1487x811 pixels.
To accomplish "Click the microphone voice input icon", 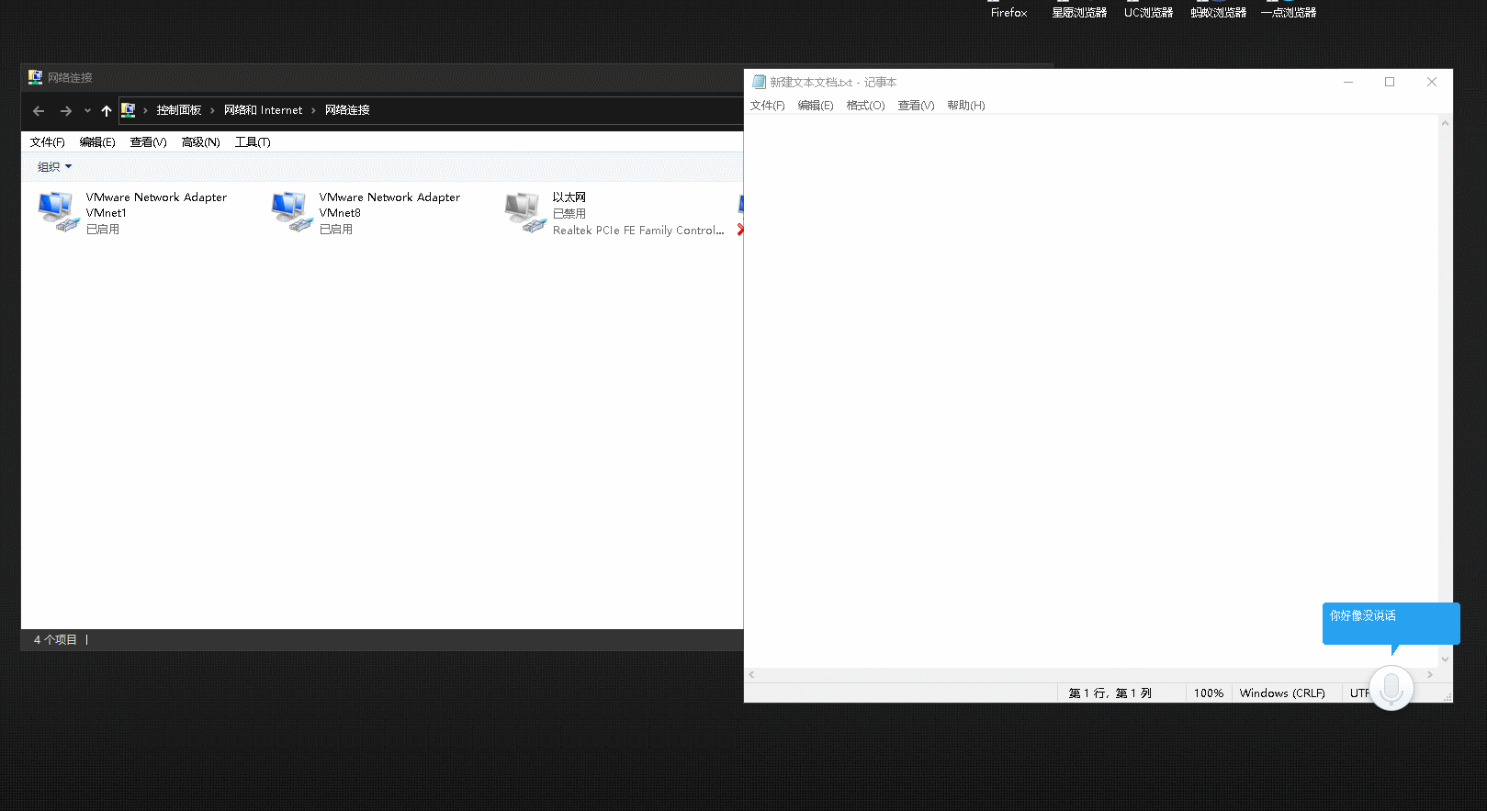I will point(1391,687).
